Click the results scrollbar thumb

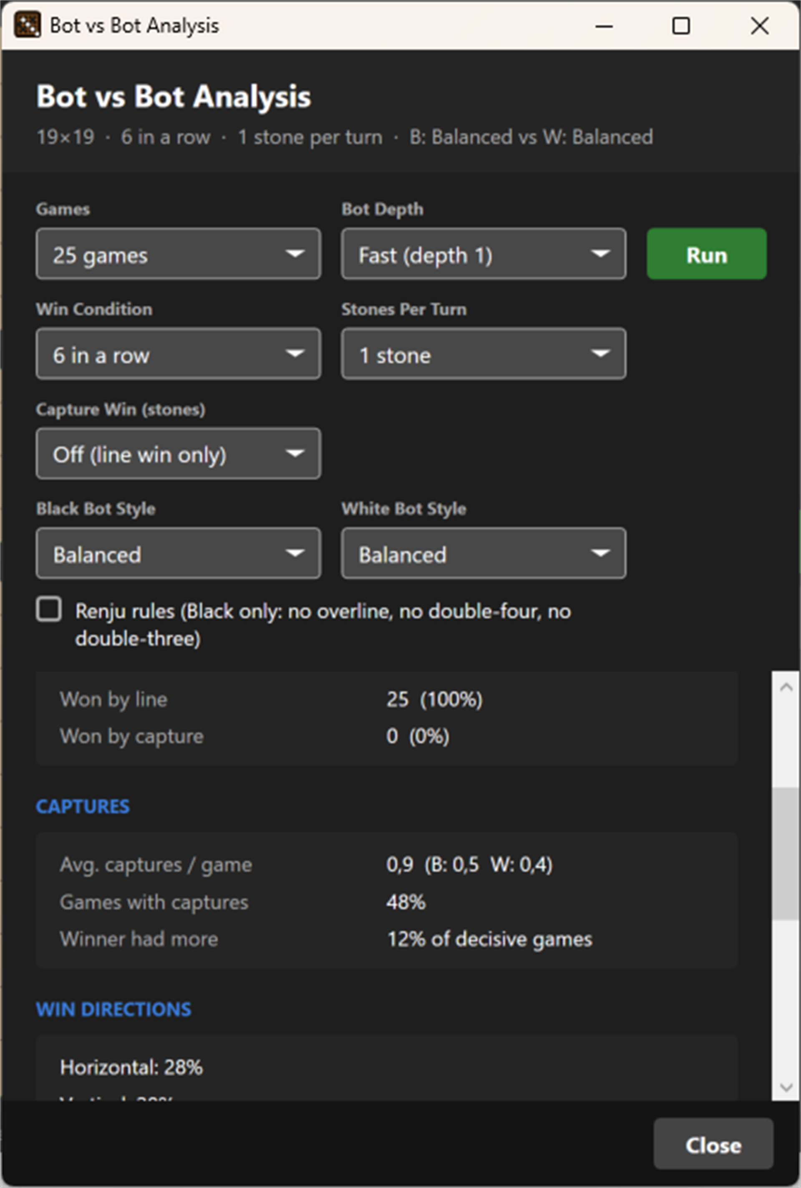(786, 854)
